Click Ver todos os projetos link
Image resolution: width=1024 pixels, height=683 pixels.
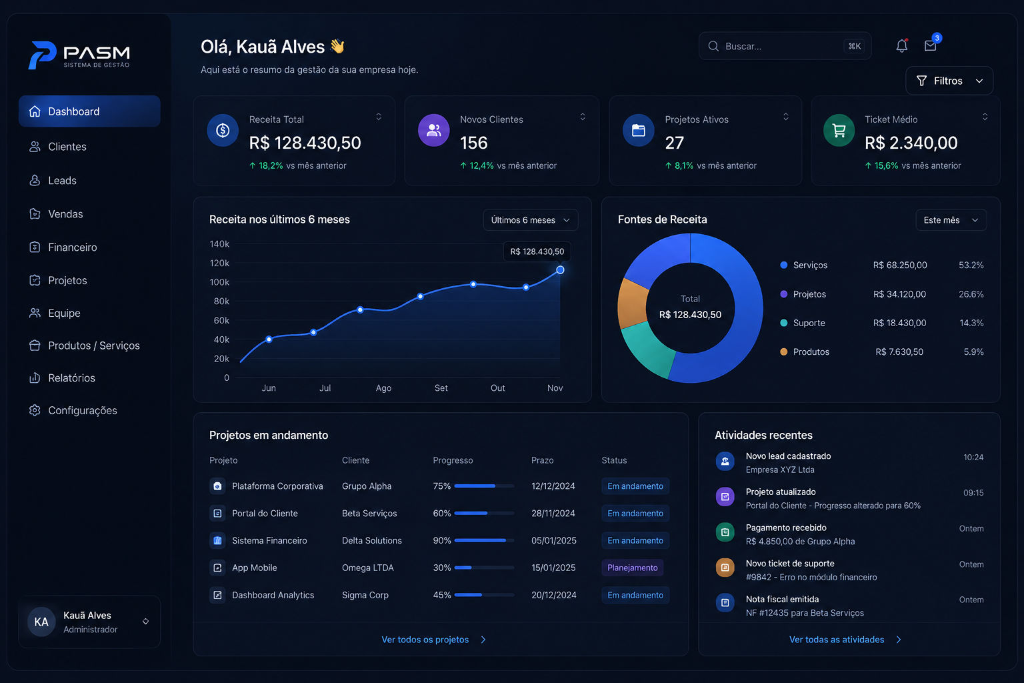pyautogui.click(x=433, y=640)
